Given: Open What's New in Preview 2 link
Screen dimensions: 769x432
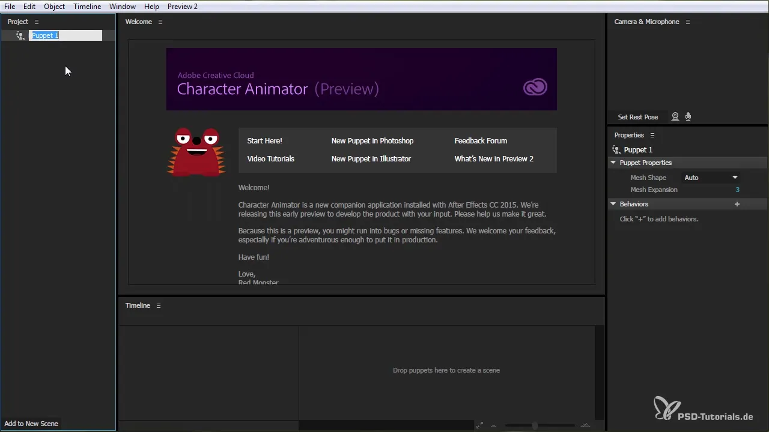Looking at the screenshot, I should 494,159.
